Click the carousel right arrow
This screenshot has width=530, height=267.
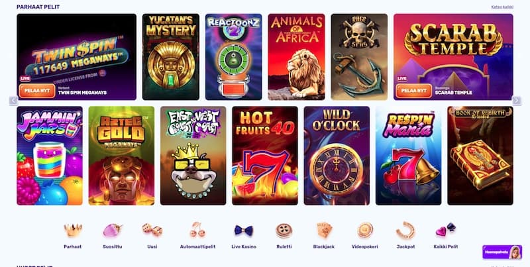pos(517,101)
